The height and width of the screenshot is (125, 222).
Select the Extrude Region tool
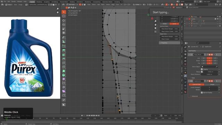tap(64, 51)
